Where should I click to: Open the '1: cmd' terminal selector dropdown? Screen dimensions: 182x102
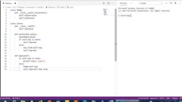tap(151, 3)
